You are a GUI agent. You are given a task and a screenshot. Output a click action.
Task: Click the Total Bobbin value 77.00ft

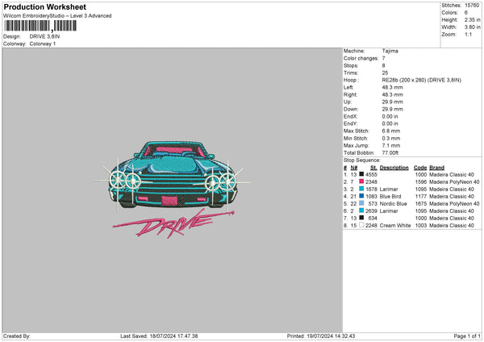point(390,152)
